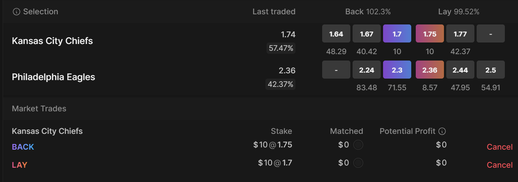Screen dimensions: 518x182
Task: Click the Market Trades section header
Action: 39,109
